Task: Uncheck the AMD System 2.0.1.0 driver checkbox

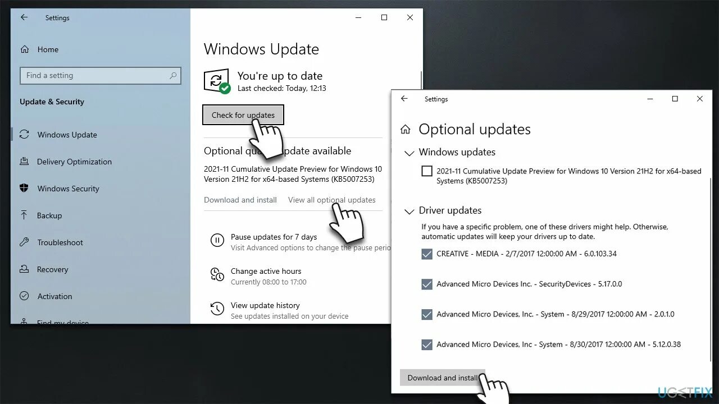Action: (427, 315)
